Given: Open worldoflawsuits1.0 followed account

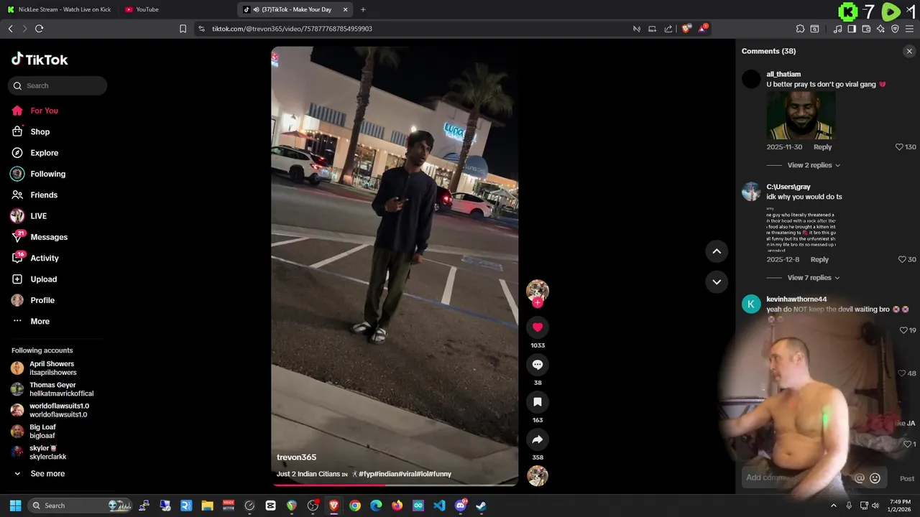Looking at the screenshot, I should tap(52, 410).
